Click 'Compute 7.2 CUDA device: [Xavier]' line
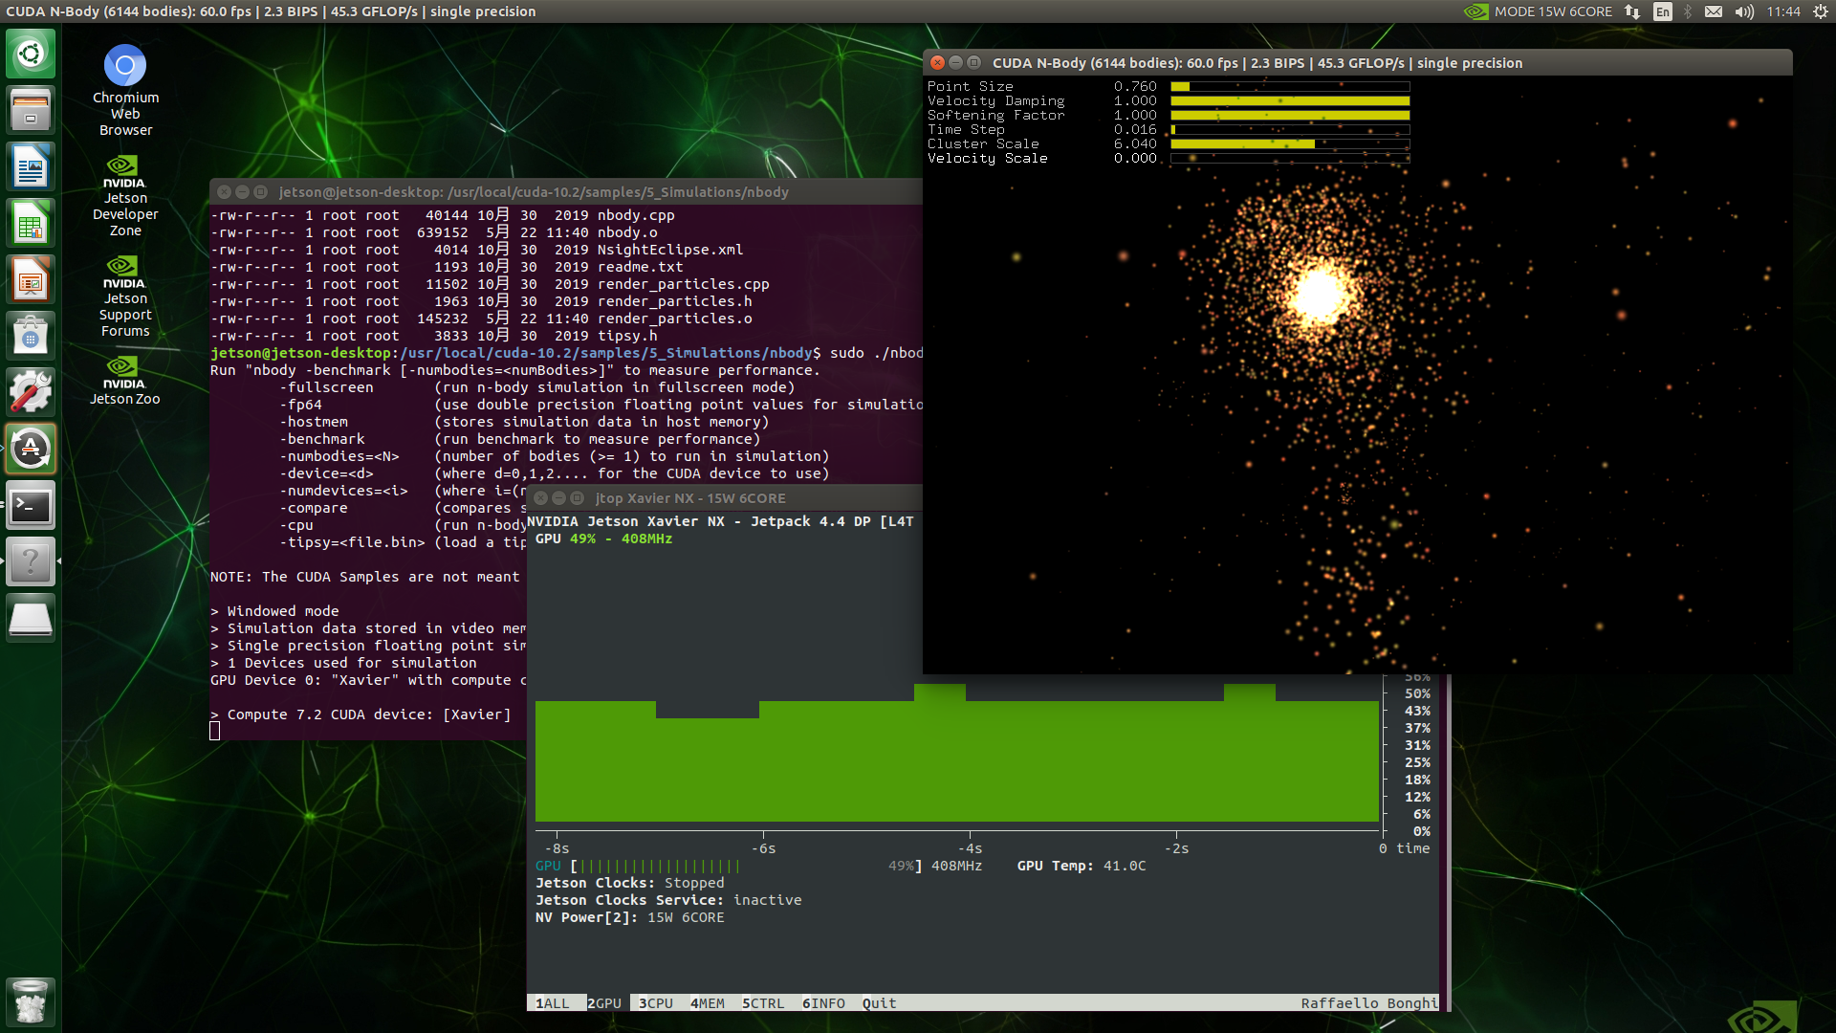The image size is (1836, 1033). tap(361, 714)
